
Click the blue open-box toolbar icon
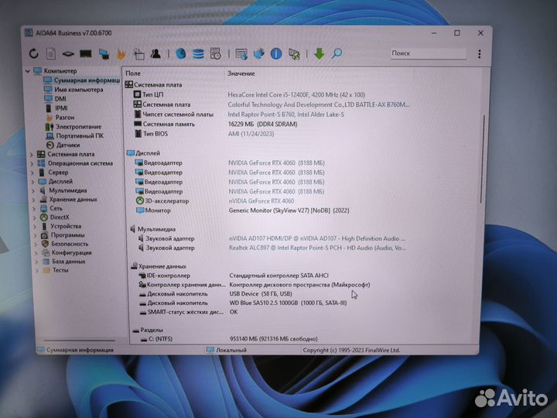point(259,53)
